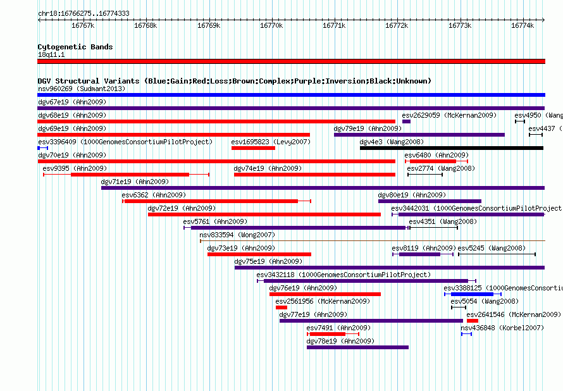
Task: Click the dgv80e19 (Ahn2009) label
Action: coord(412,195)
